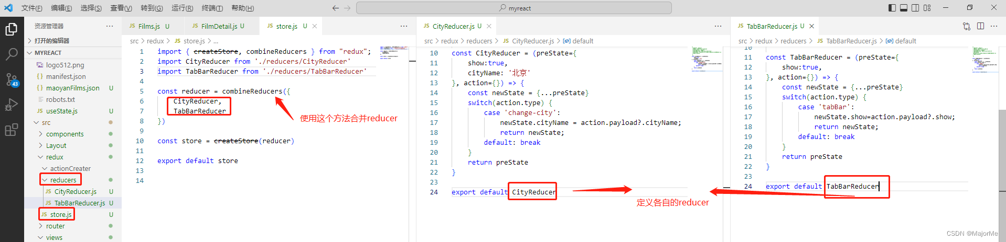Go back using the title bar arrow
1006x242 pixels.
336,8
